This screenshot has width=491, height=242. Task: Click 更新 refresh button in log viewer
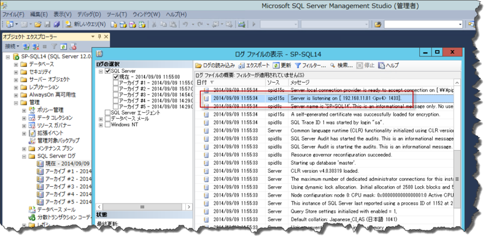point(282,66)
